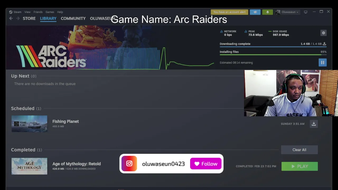Click the Big Picture mode icon
Viewport: 338px width, 190px height.
click(306, 12)
